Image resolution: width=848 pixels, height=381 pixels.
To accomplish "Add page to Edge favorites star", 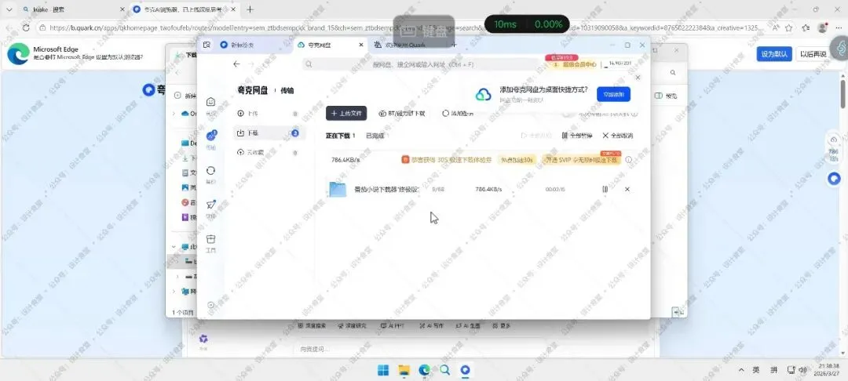I will [790, 27].
